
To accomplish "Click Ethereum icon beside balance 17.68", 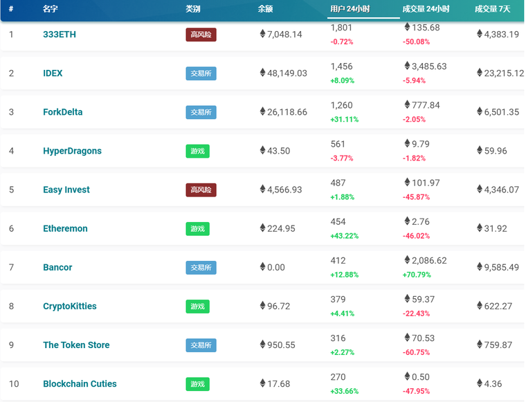I will pos(263,383).
